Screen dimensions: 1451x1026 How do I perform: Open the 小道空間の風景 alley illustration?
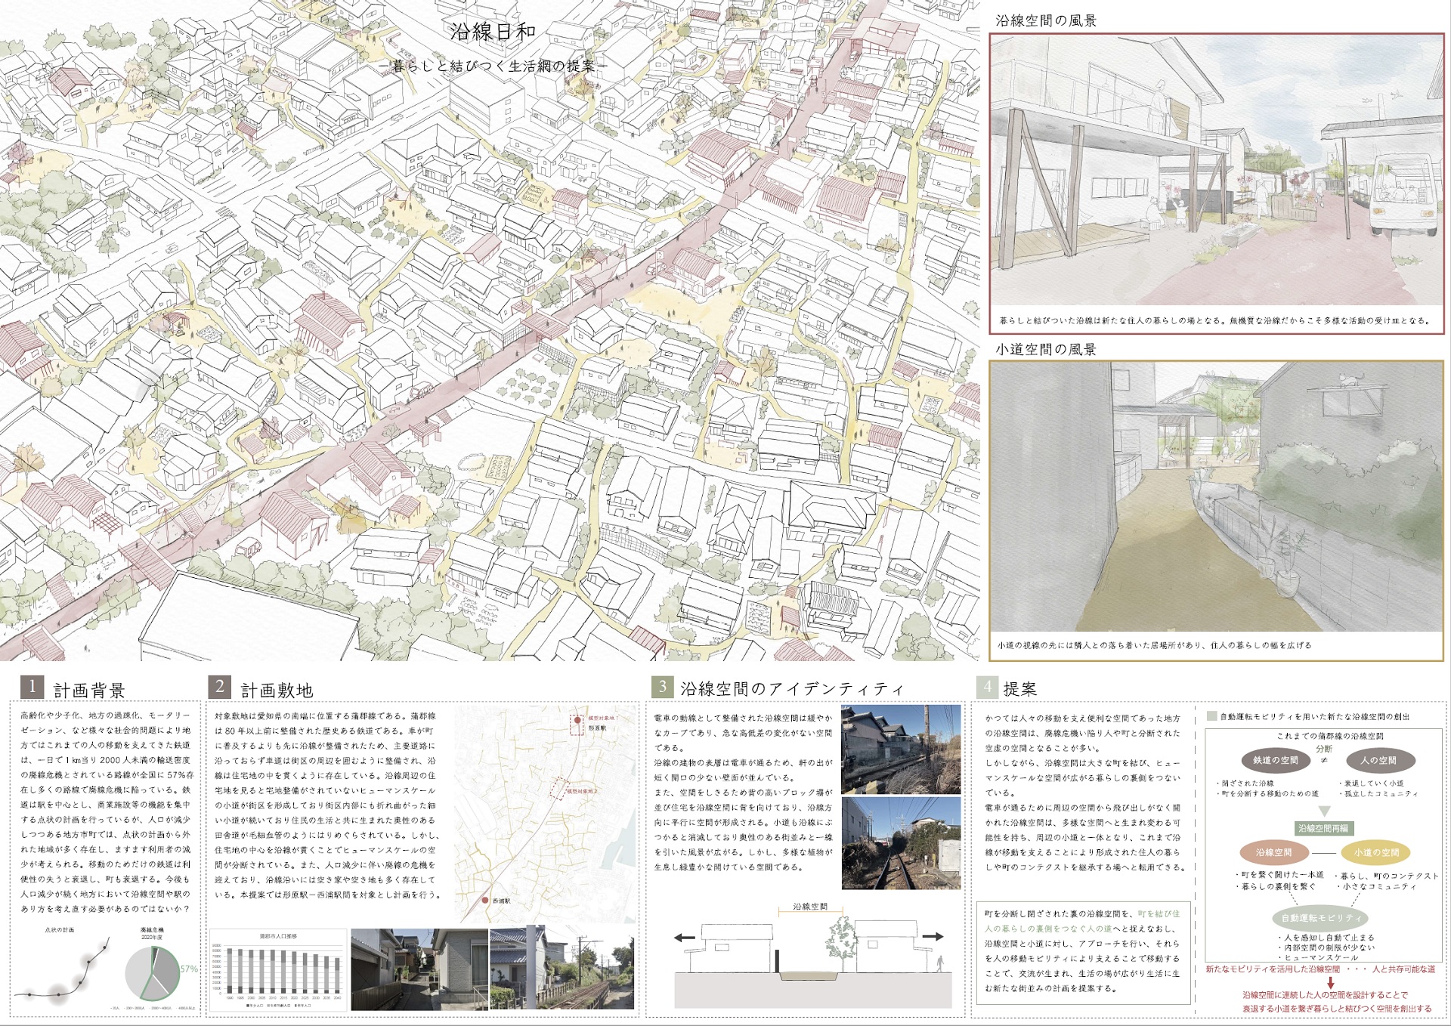coord(1216,497)
